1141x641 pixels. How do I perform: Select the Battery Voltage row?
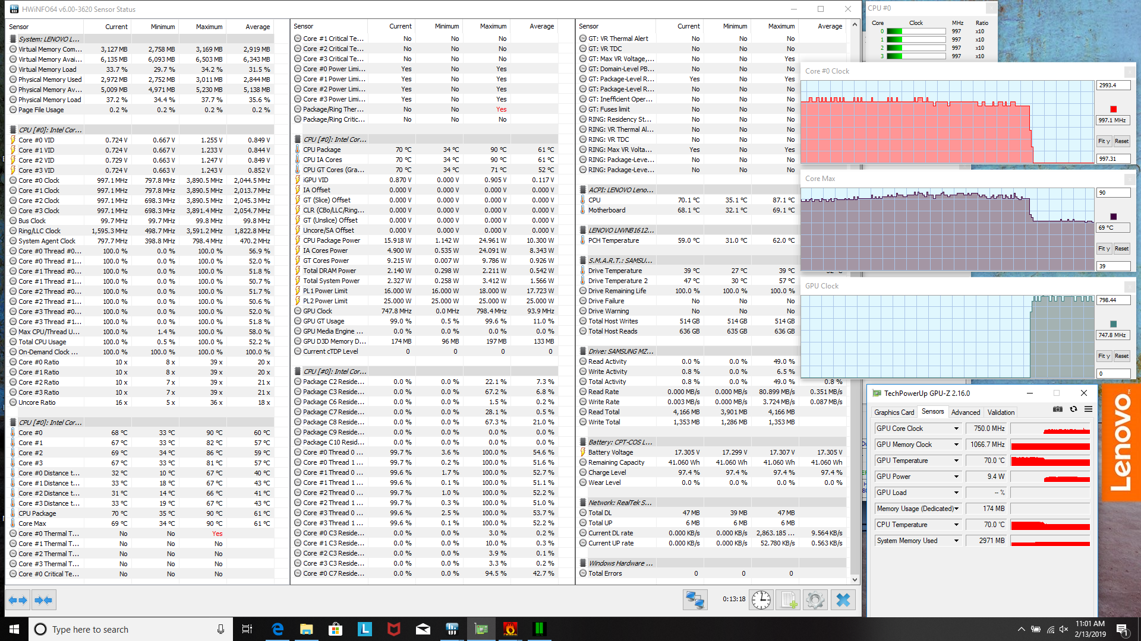(712, 452)
